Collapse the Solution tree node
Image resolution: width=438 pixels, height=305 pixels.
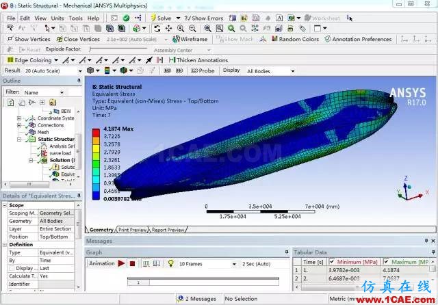click(x=31, y=160)
